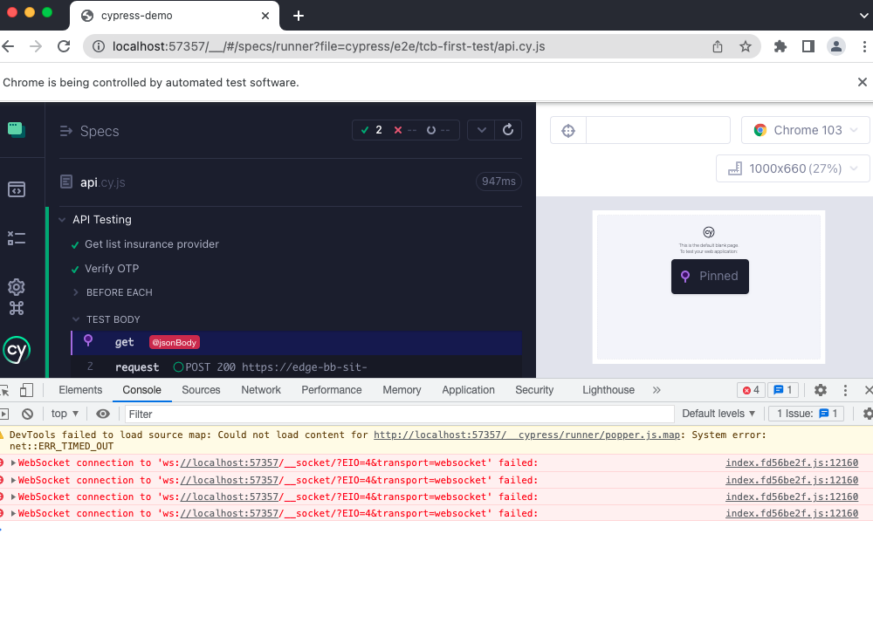The width and height of the screenshot is (873, 637).
Task: Expand the first WebSocket connection error
Action: tap(13, 462)
